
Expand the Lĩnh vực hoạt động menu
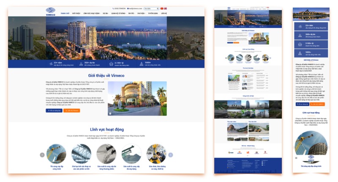[x=92, y=14]
